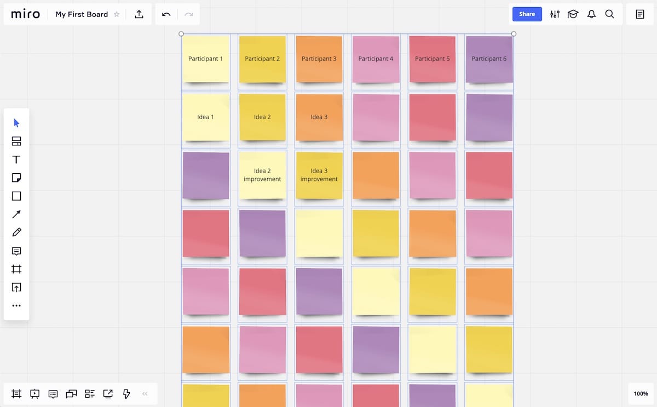Select the Text tool
The height and width of the screenshot is (407, 657).
click(16, 160)
